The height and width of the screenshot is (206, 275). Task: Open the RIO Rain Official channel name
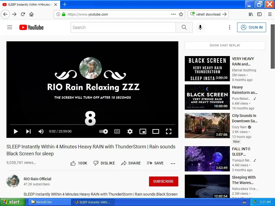click(37, 179)
